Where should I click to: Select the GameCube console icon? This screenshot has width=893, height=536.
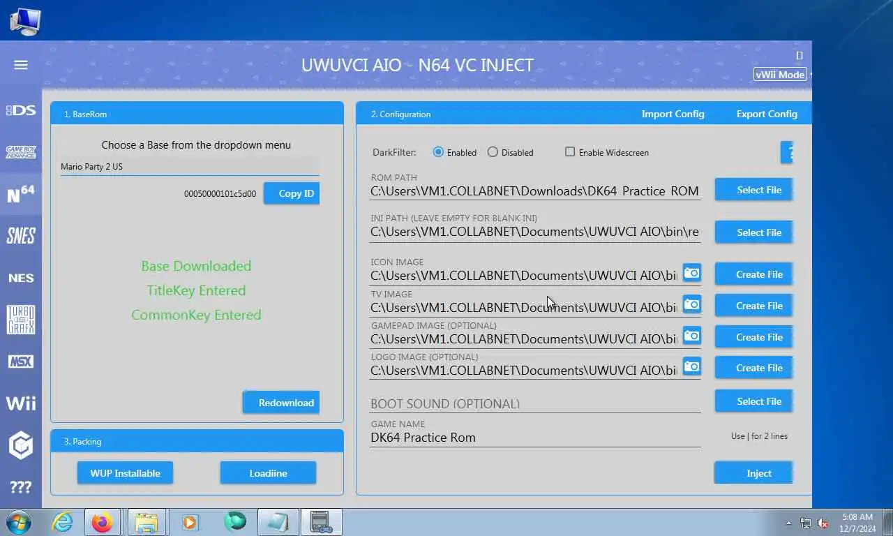click(x=21, y=445)
